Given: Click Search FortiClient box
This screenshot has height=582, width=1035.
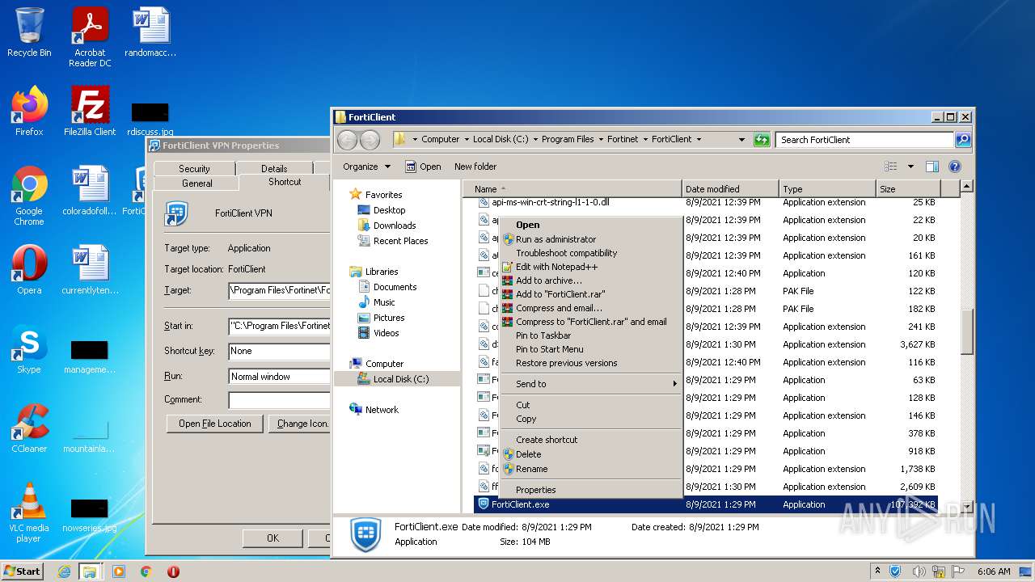Looking at the screenshot, I should tap(864, 139).
